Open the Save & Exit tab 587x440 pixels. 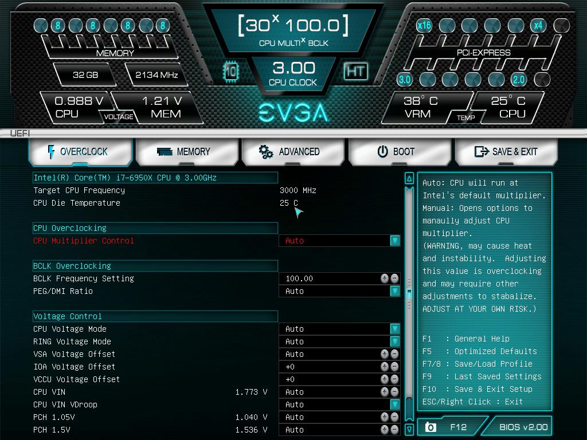click(x=507, y=151)
